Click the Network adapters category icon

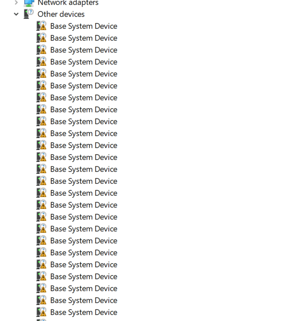[x=29, y=3]
